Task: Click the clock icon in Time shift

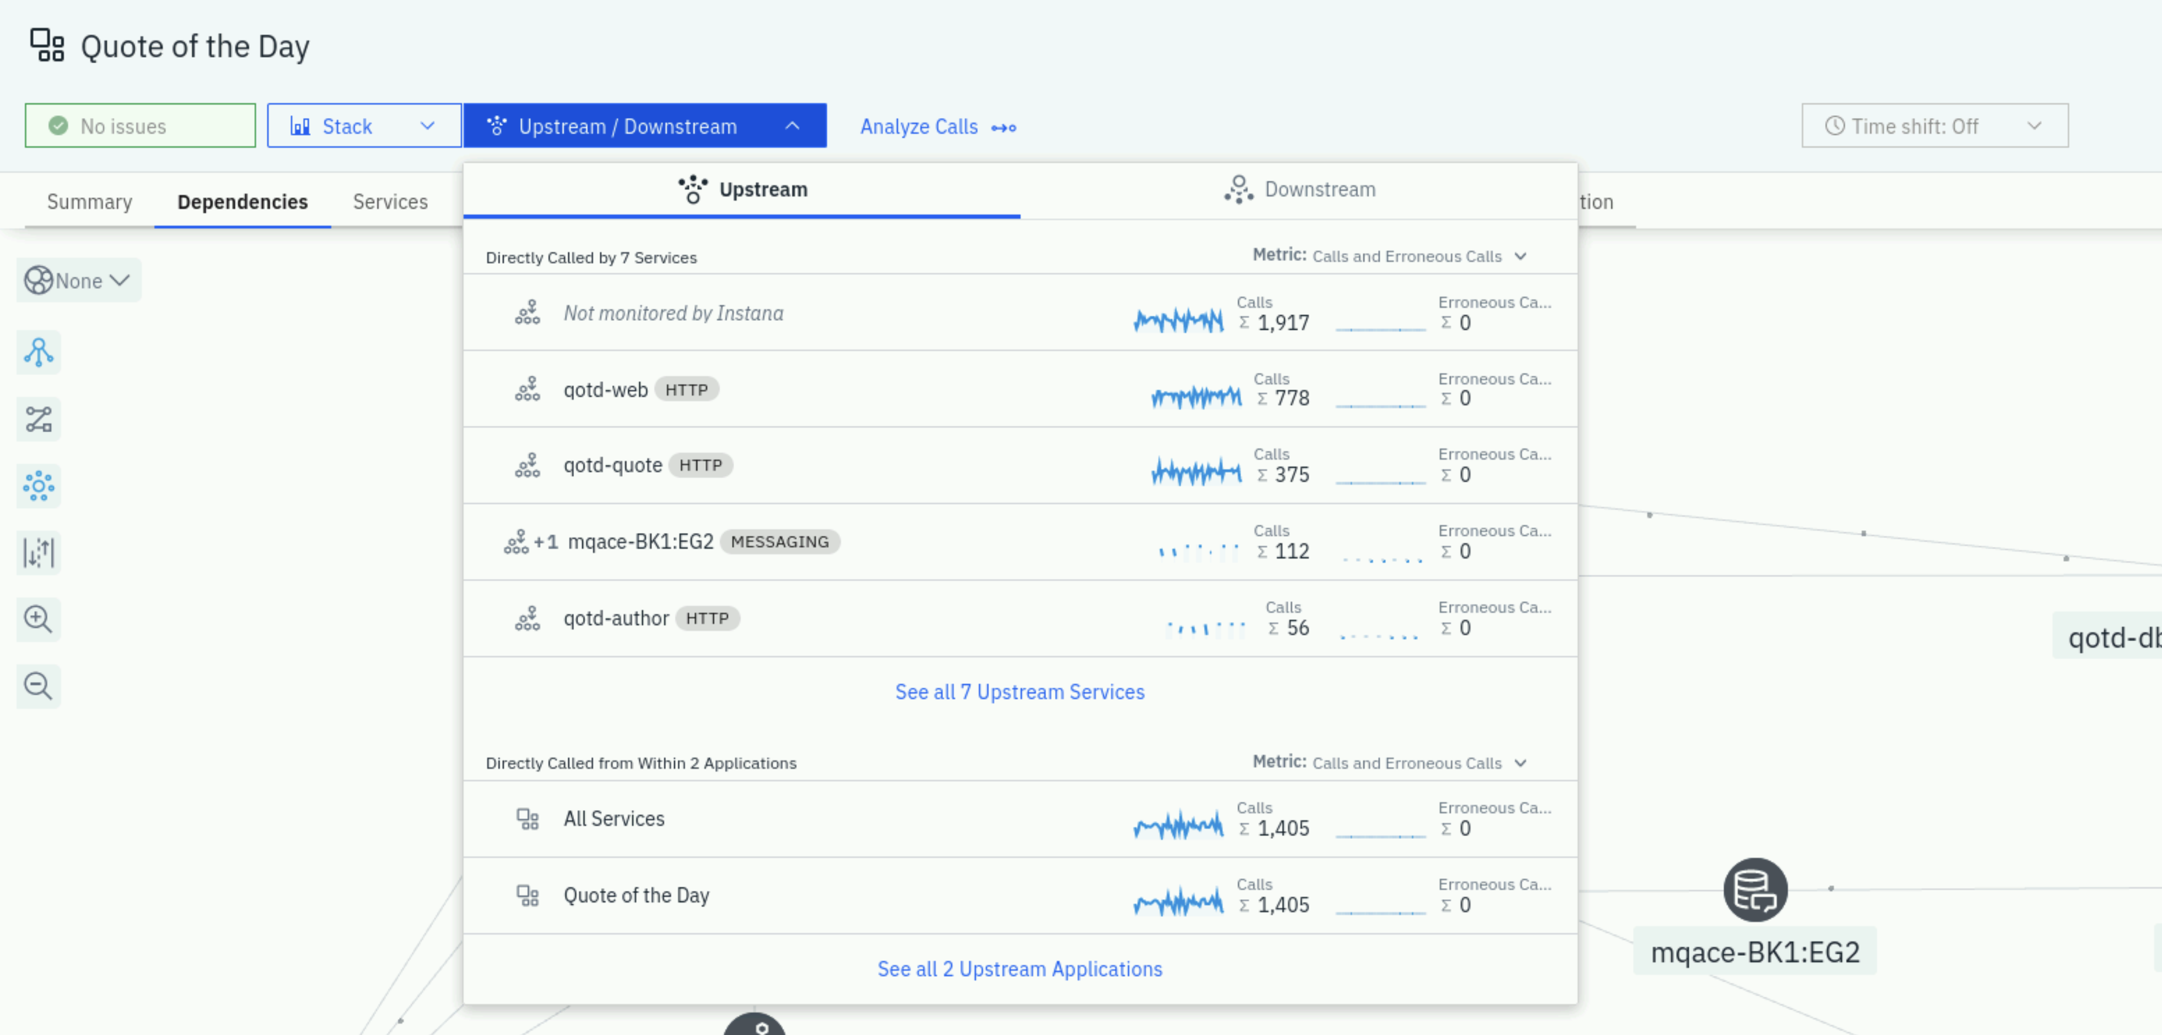Action: tap(1835, 126)
